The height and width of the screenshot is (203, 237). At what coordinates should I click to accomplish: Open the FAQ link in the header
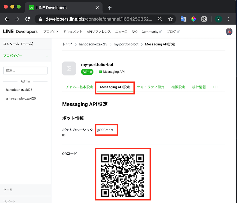tap(134, 32)
